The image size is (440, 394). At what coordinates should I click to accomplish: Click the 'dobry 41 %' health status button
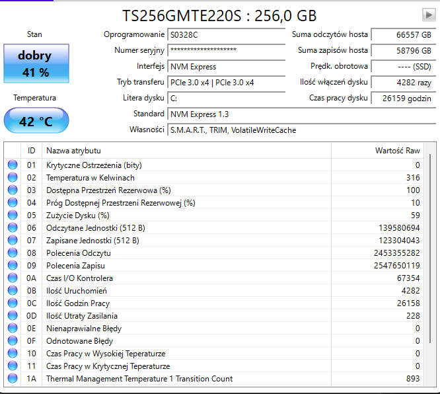point(36,63)
